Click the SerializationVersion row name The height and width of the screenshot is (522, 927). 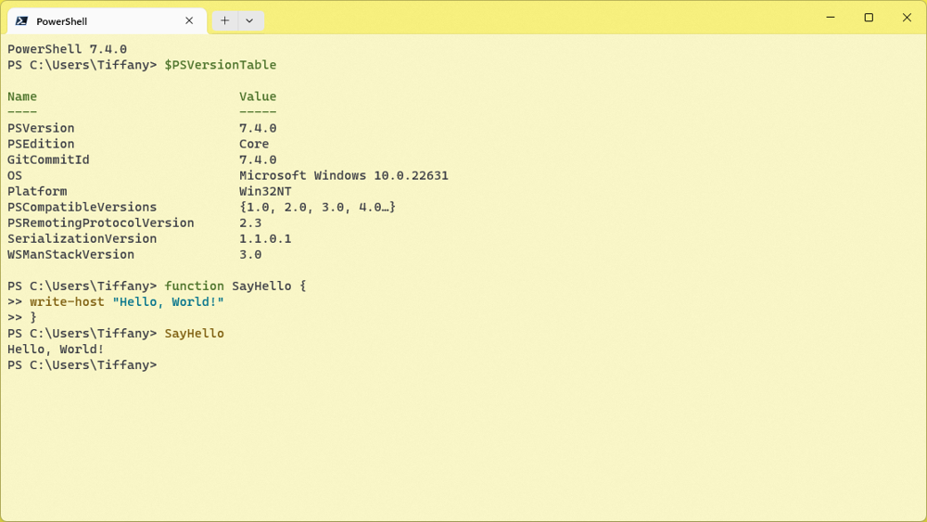(83, 239)
